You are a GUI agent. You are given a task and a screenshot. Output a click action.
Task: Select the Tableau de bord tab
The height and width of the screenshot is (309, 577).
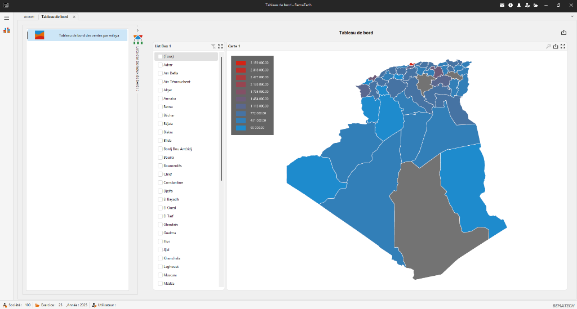[x=55, y=16]
